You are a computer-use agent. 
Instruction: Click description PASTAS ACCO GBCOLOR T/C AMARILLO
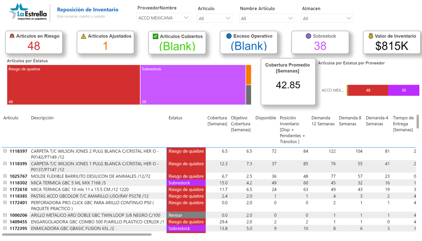point(90,196)
